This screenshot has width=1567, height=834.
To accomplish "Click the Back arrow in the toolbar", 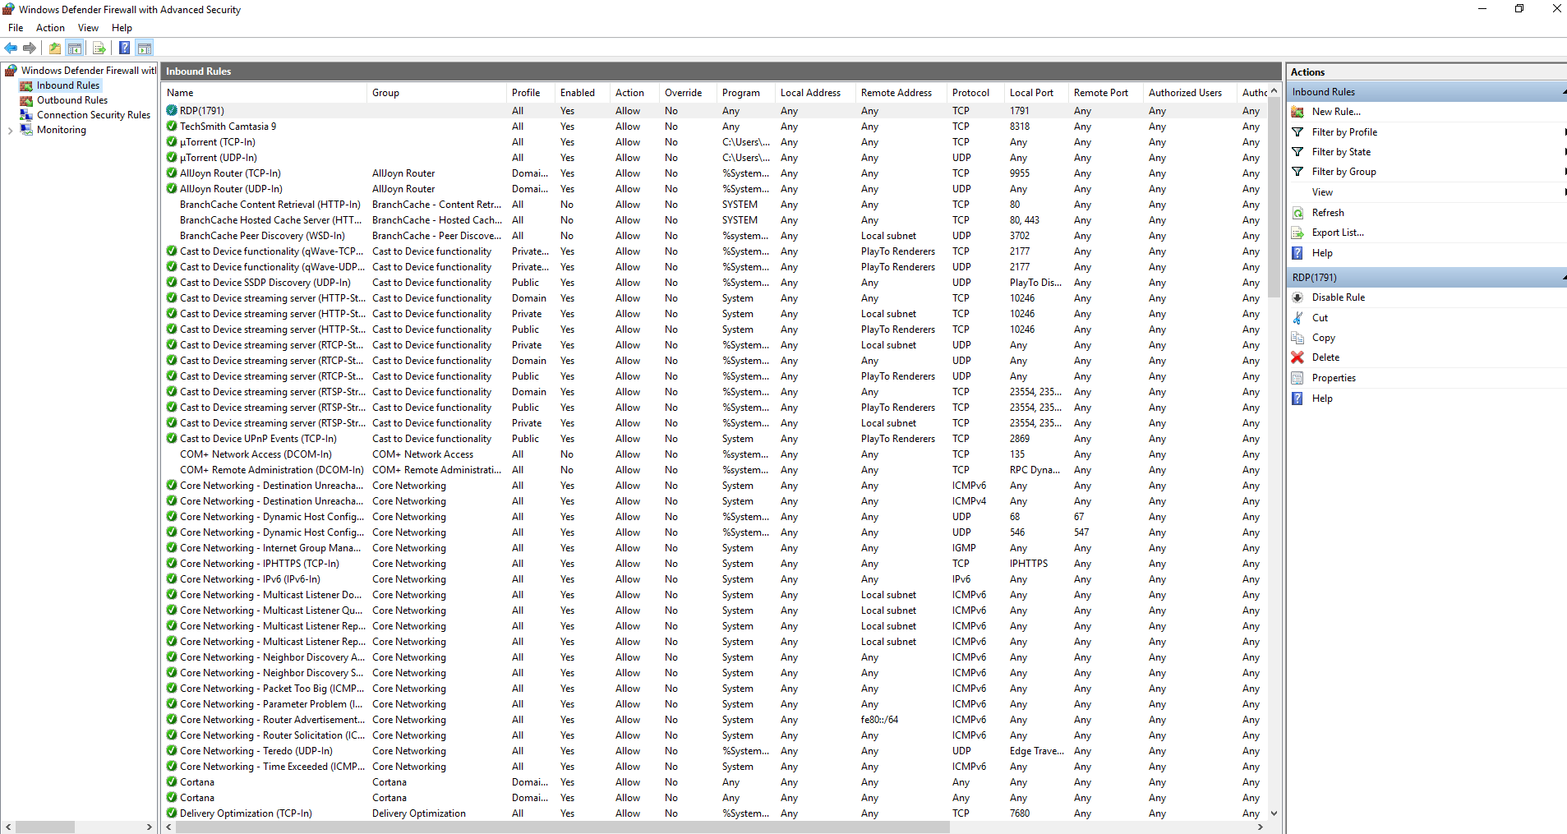I will pyautogui.click(x=11, y=48).
